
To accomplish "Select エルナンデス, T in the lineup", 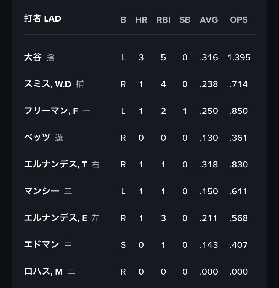I will point(55,164).
